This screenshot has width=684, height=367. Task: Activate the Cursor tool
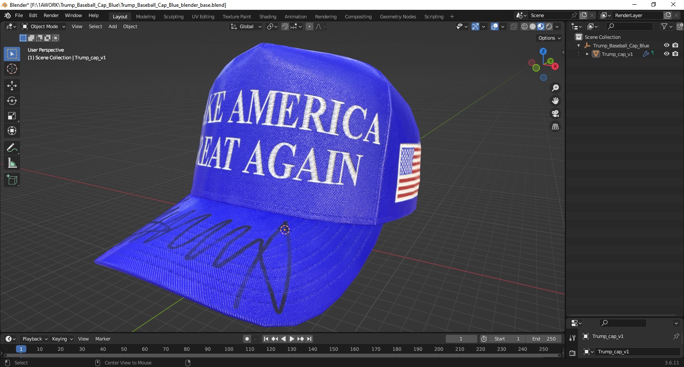coord(12,69)
